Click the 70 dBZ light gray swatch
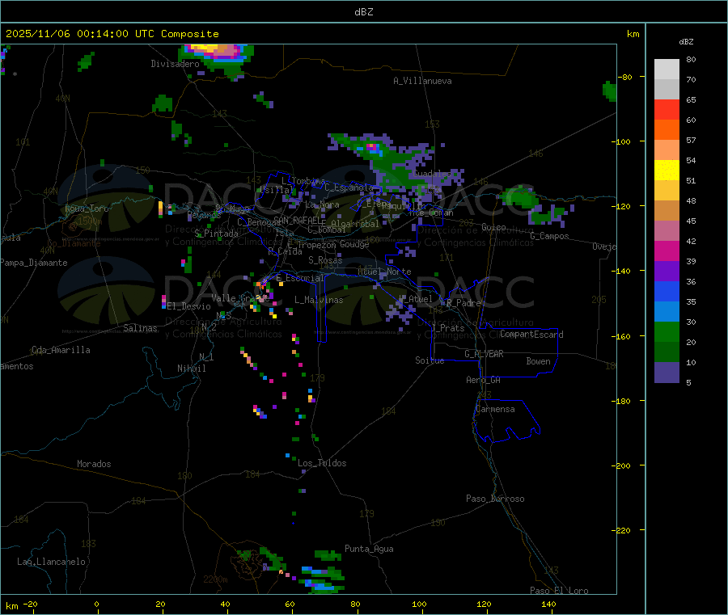728x615 pixels. pyautogui.click(x=667, y=70)
